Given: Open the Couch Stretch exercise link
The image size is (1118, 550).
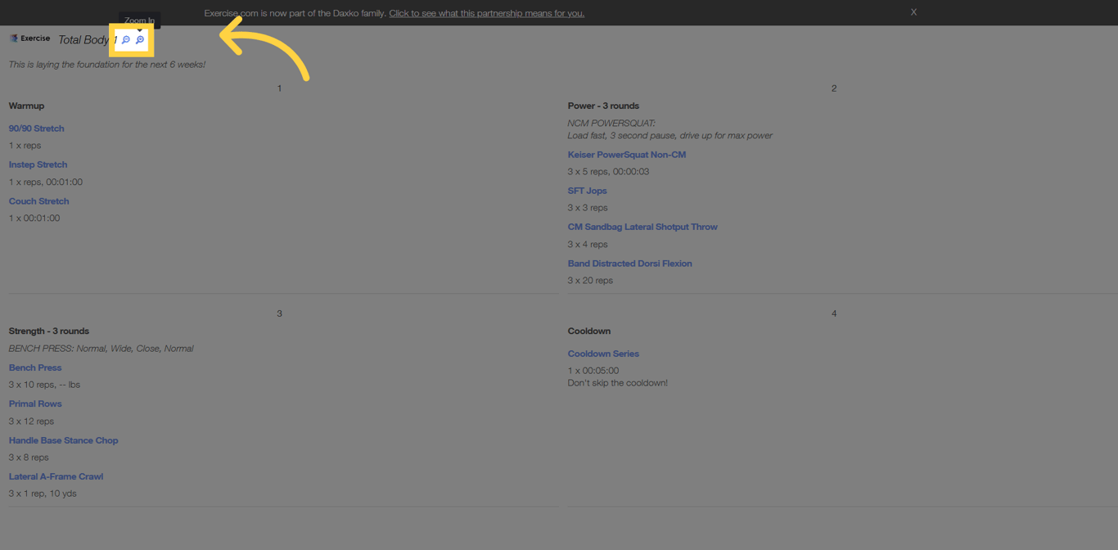Looking at the screenshot, I should pos(38,201).
